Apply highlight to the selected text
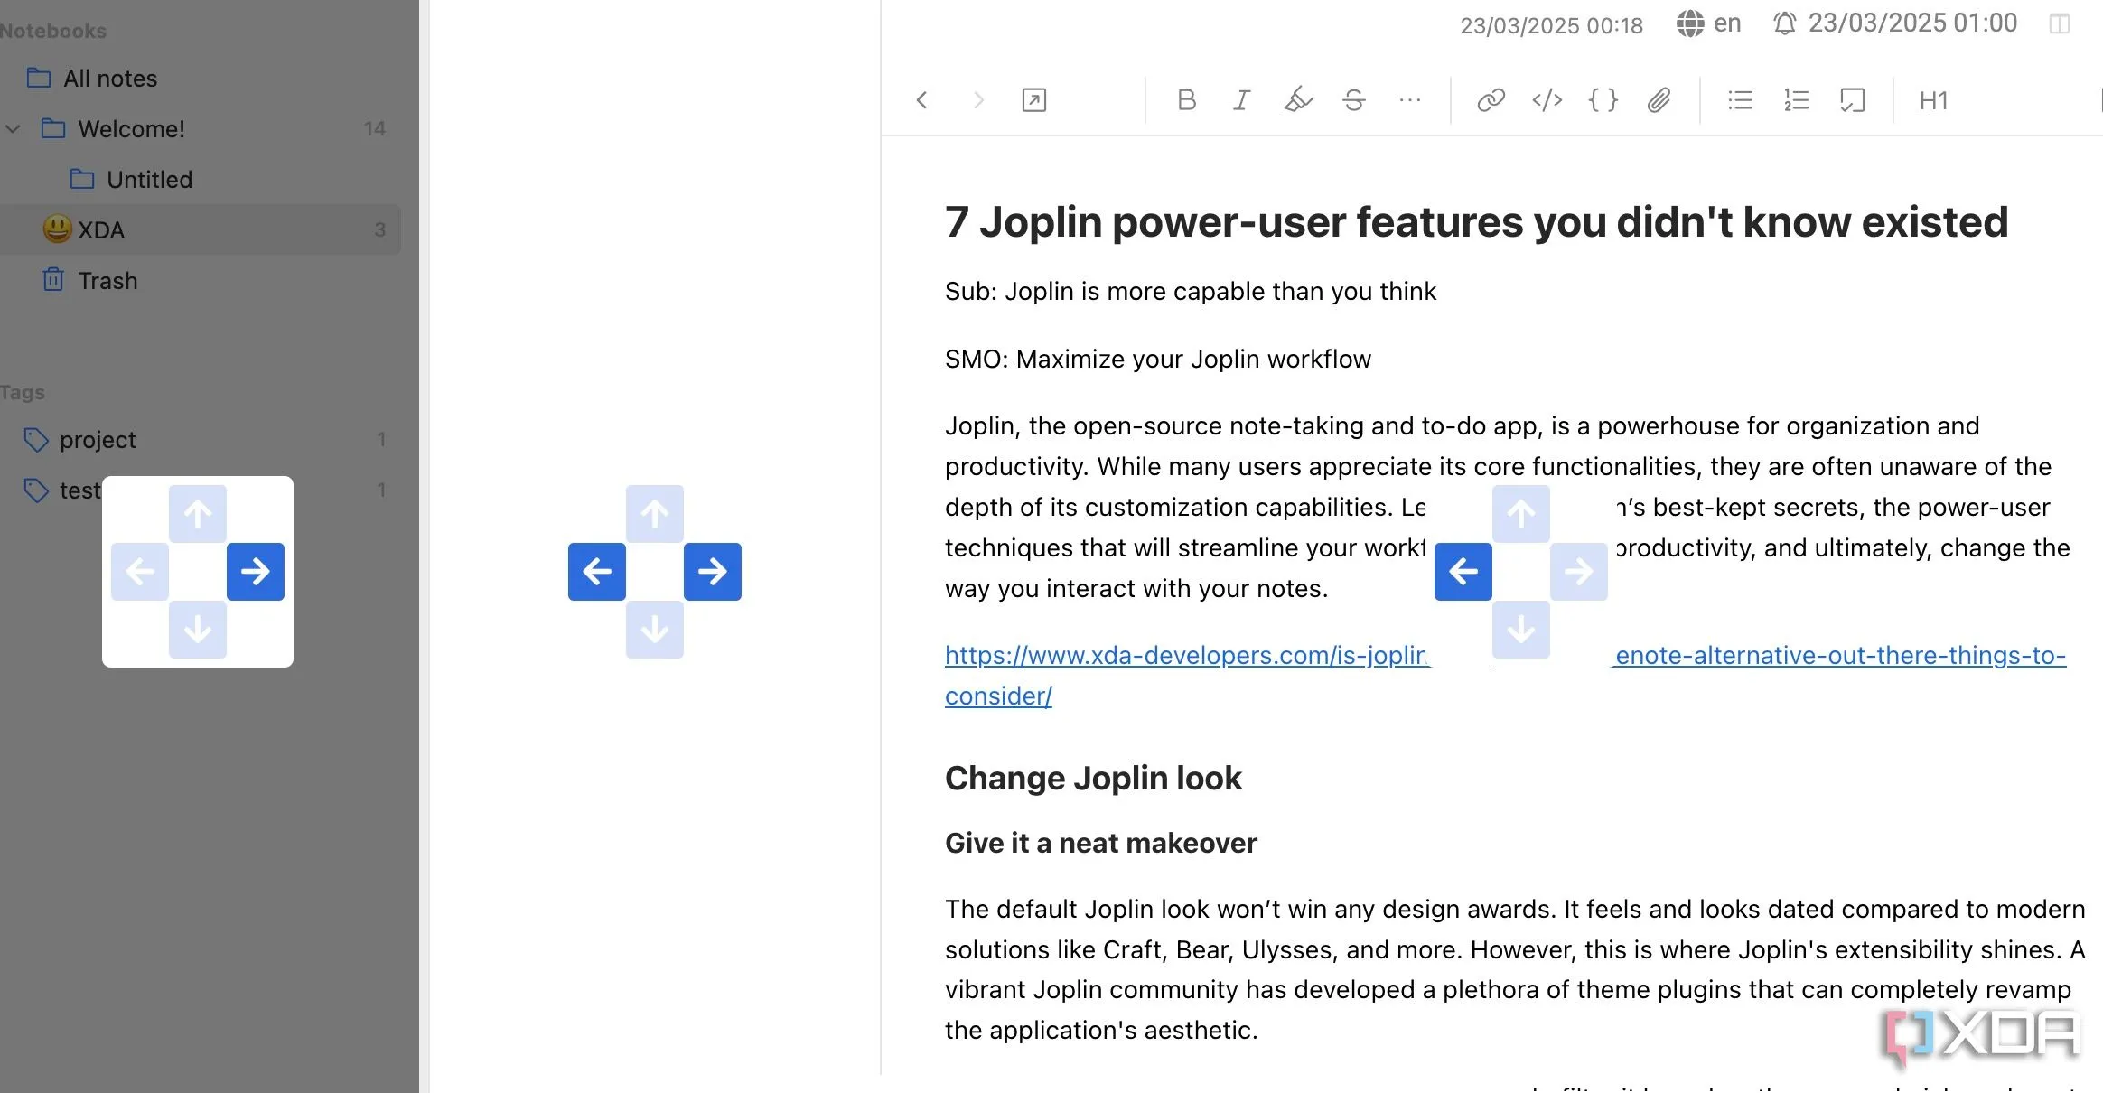 pos(1298,100)
